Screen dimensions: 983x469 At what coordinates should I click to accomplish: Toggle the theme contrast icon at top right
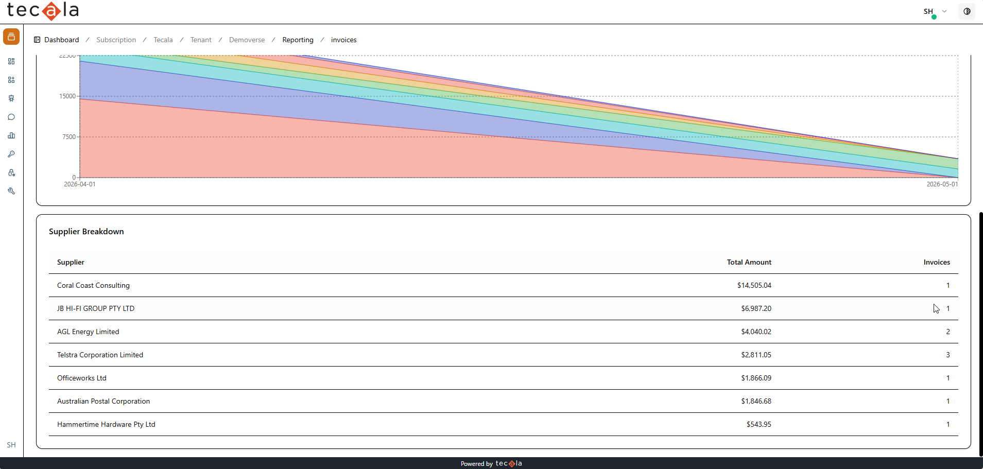coord(967,11)
